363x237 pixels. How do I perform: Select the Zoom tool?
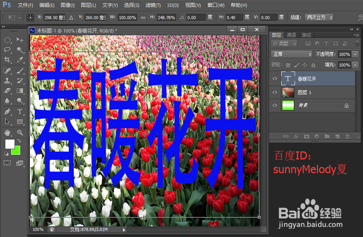tap(20, 133)
